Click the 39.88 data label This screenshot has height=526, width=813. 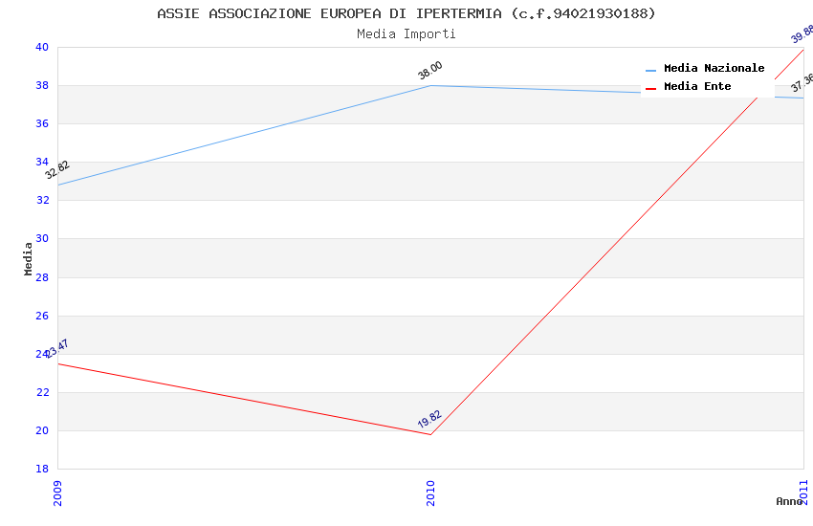point(802,34)
